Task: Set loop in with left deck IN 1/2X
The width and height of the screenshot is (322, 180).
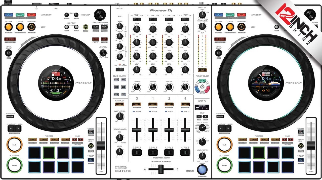Action: click(x=8, y=27)
